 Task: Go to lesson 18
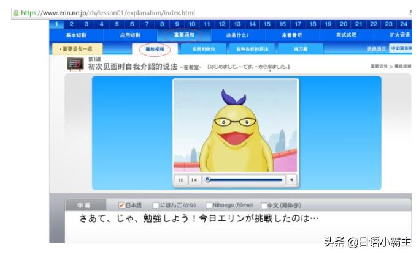[313, 24]
